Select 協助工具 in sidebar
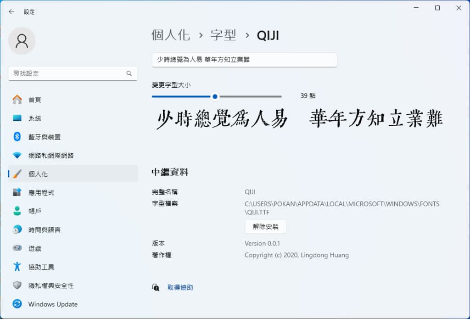The width and height of the screenshot is (470, 319). click(73, 267)
